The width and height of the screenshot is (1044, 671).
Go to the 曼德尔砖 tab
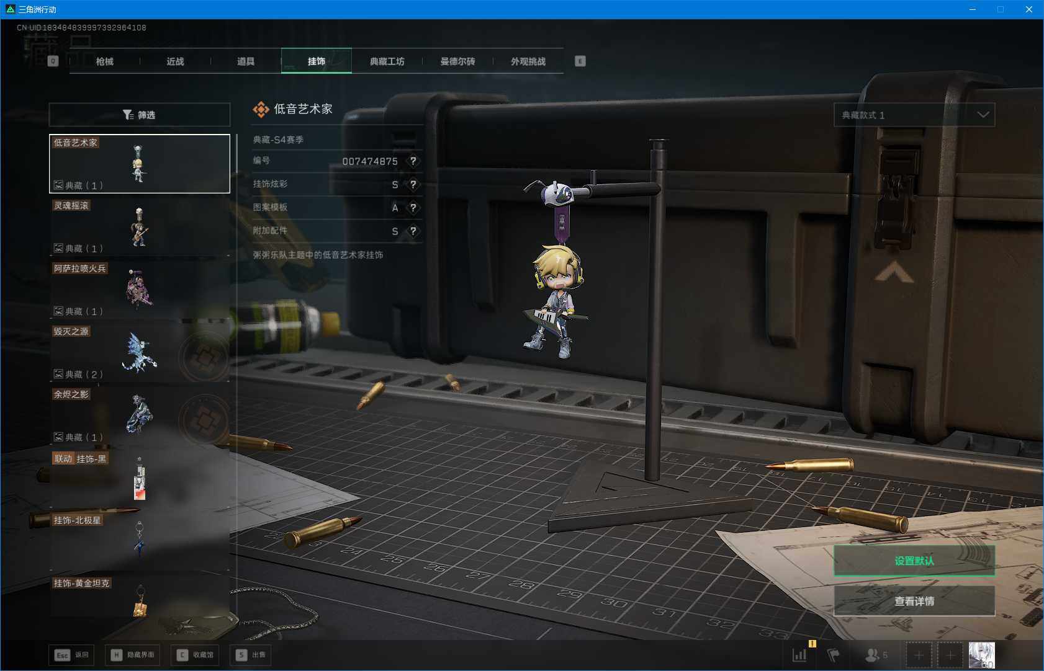[458, 61]
